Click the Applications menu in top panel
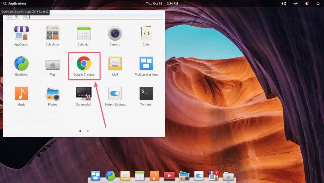This screenshot has width=324, height=183. pos(15,3)
